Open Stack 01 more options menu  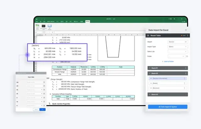(x=186, y=68)
